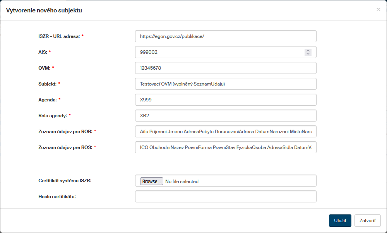Click the required asterisk beside Agenda label
The height and width of the screenshot is (233, 387).
point(59,99)
